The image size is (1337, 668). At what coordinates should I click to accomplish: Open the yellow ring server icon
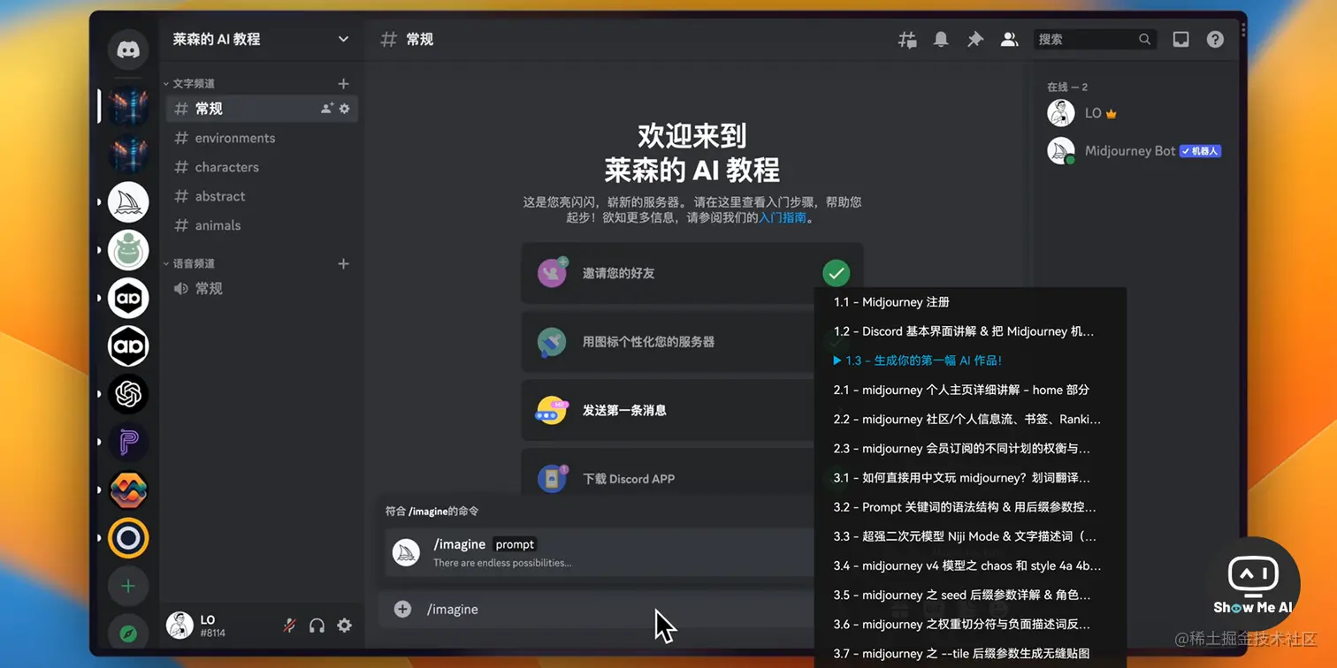click(x=128, y=538)
